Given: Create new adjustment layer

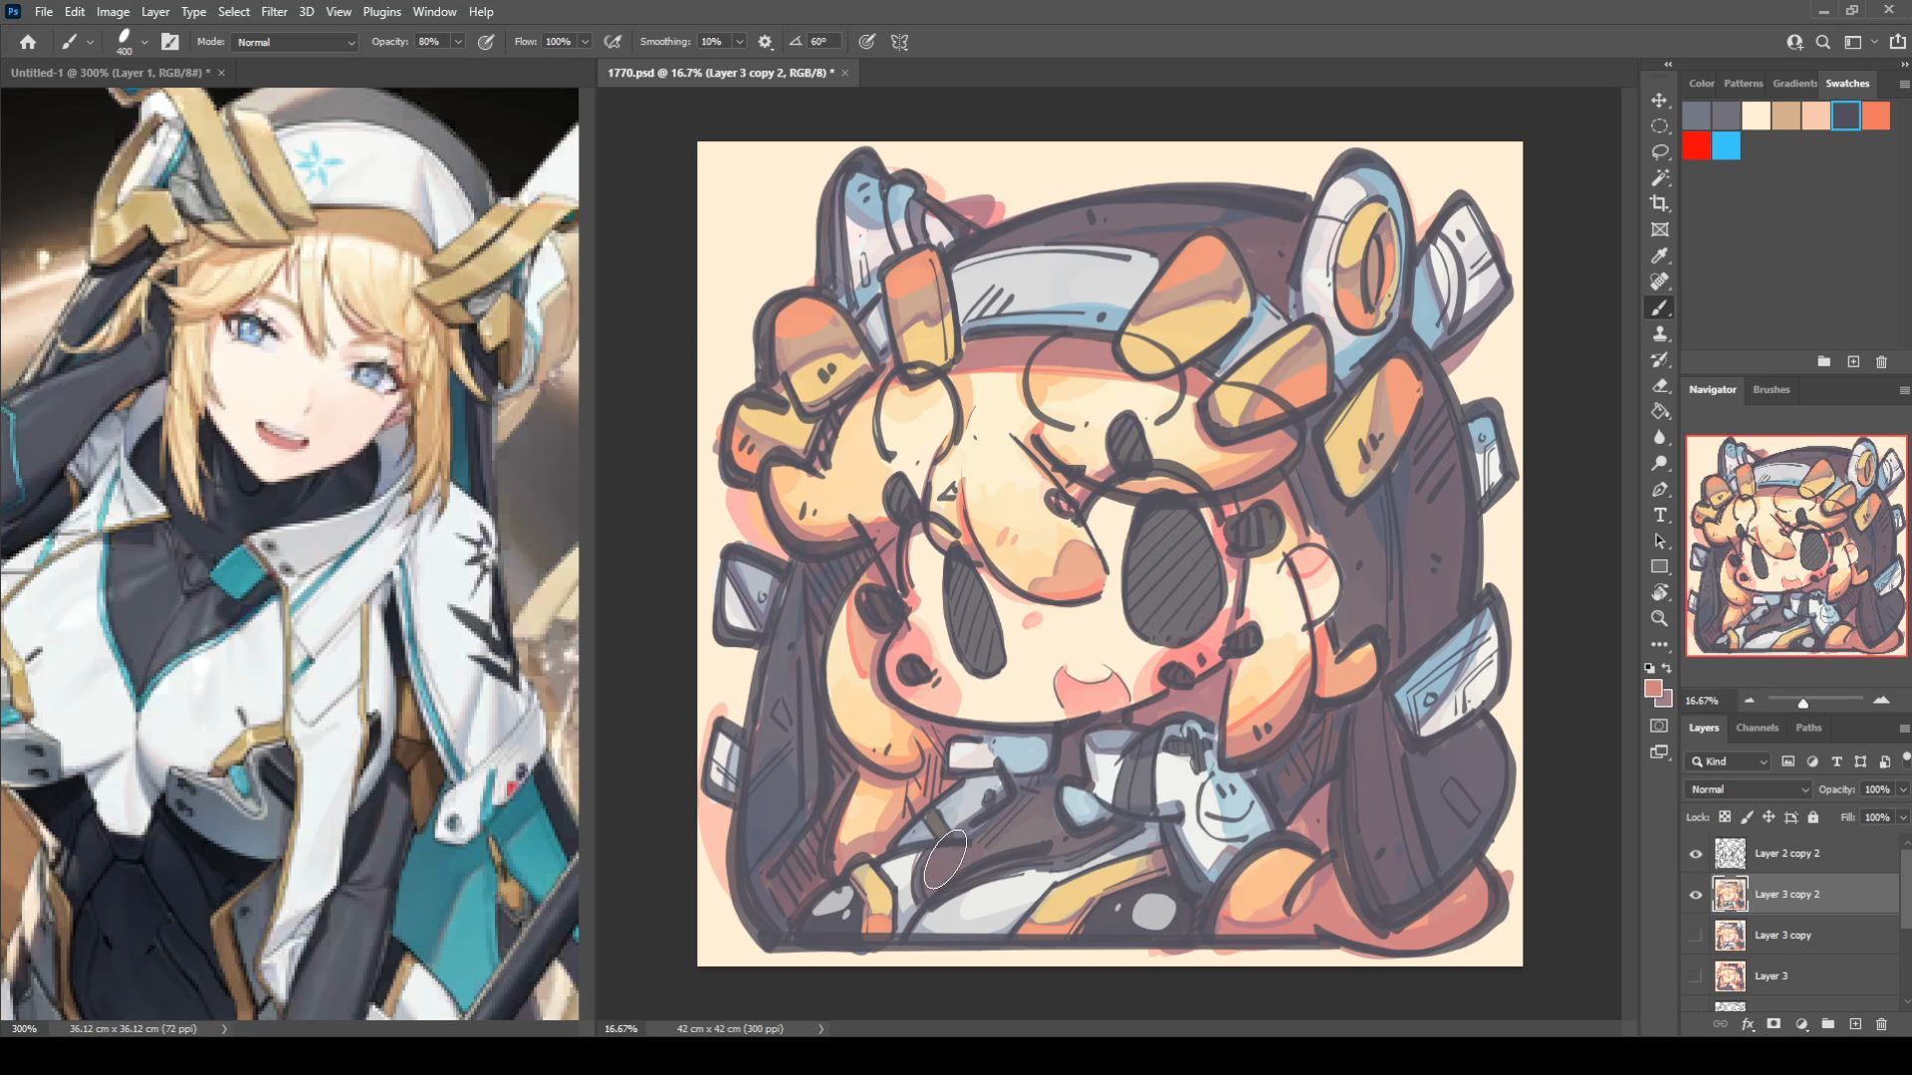Looking at the screenshot, I should coord(1801,1024).
